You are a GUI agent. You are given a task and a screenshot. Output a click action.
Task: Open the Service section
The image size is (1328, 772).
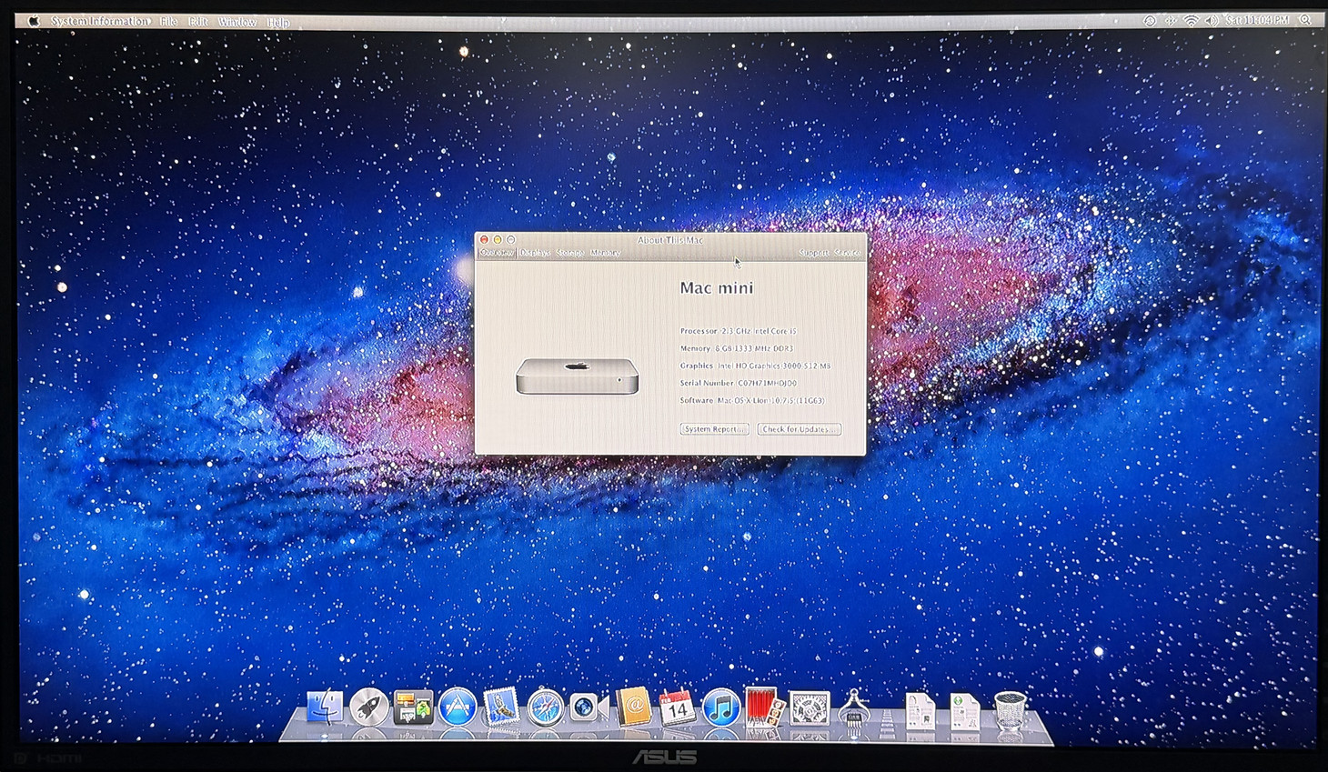(848, 253)
